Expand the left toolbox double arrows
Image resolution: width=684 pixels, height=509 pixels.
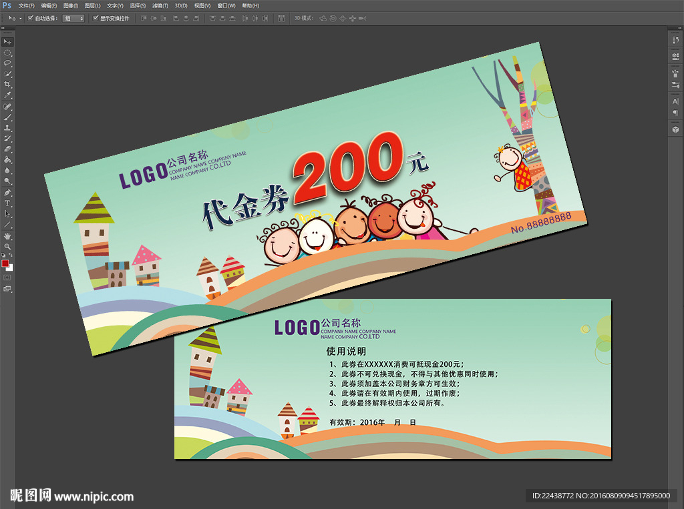pyautogui.click(x=3, y=28)
